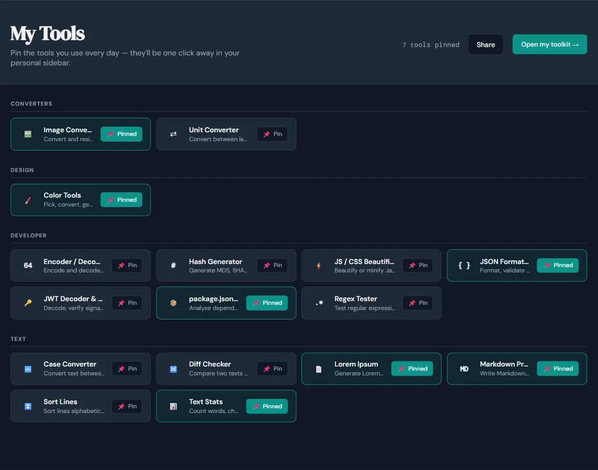Pin the Case Converter tool

point(127,369)
